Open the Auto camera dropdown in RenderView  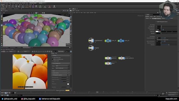(x=27, y=52)
